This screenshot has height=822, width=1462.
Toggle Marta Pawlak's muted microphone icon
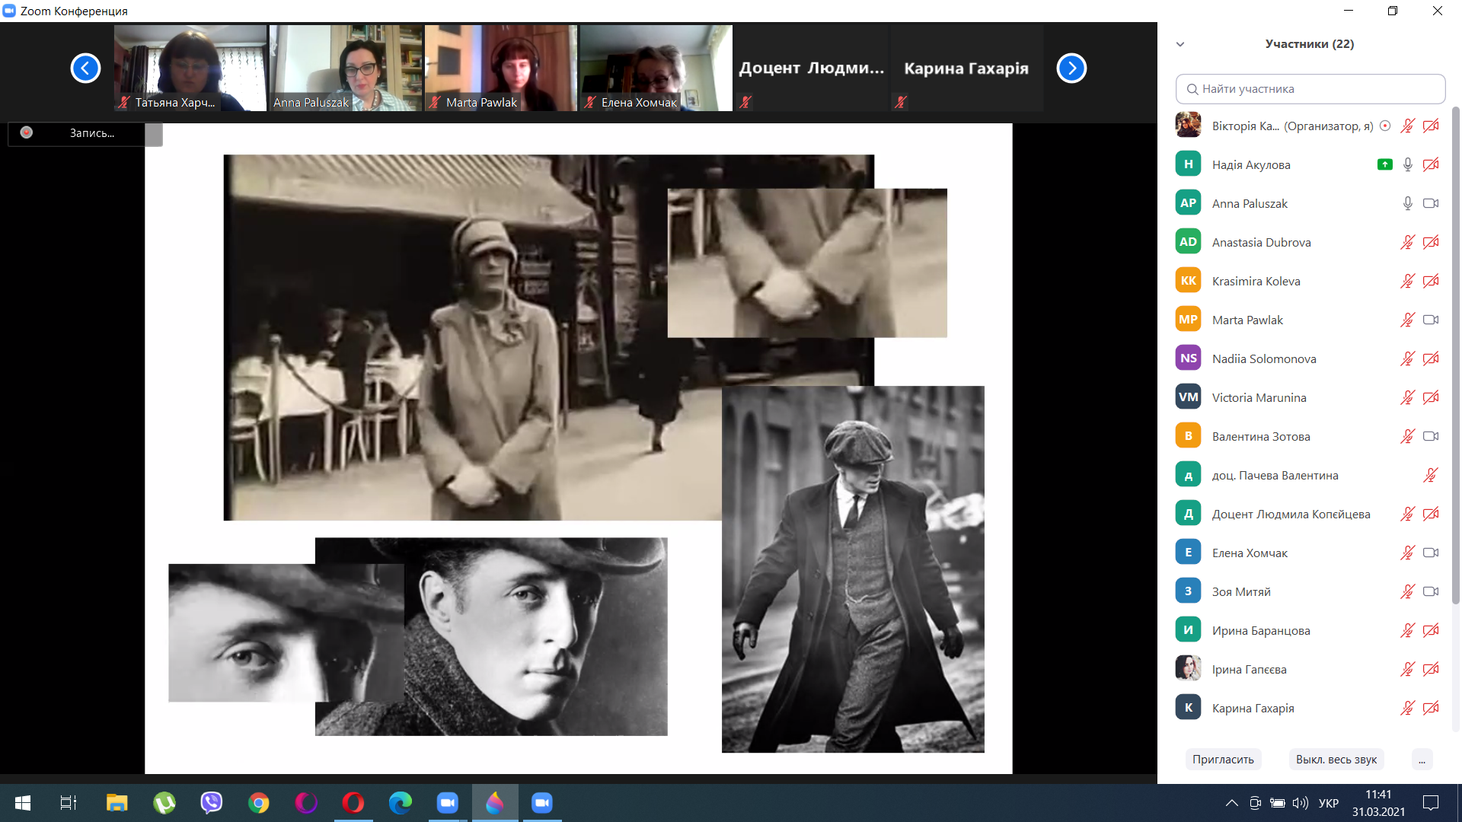click(1407, 320)
